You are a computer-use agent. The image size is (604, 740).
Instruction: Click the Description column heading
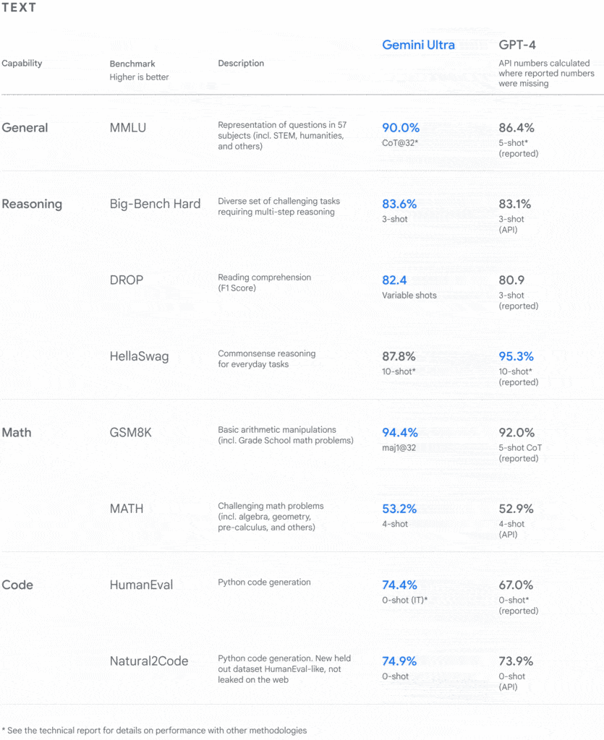point(241,64)
